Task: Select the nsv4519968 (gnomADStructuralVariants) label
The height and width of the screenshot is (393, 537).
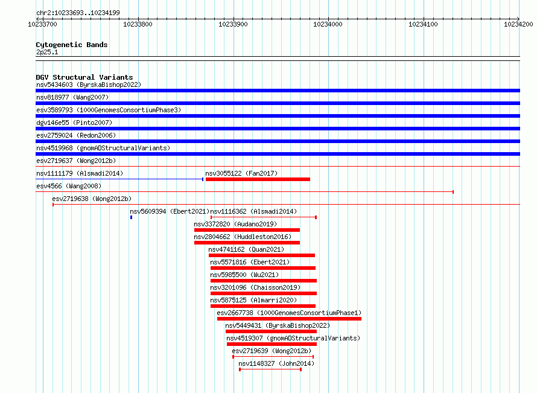Action: [x=103, y=148]
